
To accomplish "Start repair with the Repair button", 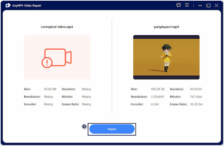I will click(x=112, y=129).
